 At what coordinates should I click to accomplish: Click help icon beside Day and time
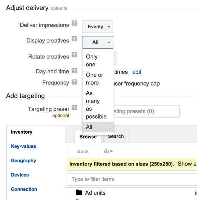pyautogui.click(x=75, y=71)
